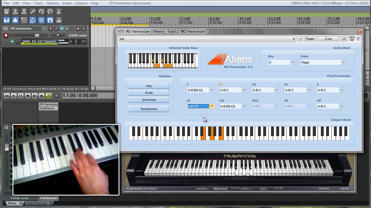Open chord I inversion dropdown
The width and height of the screenshot is (371, 208).
[201, 90]
